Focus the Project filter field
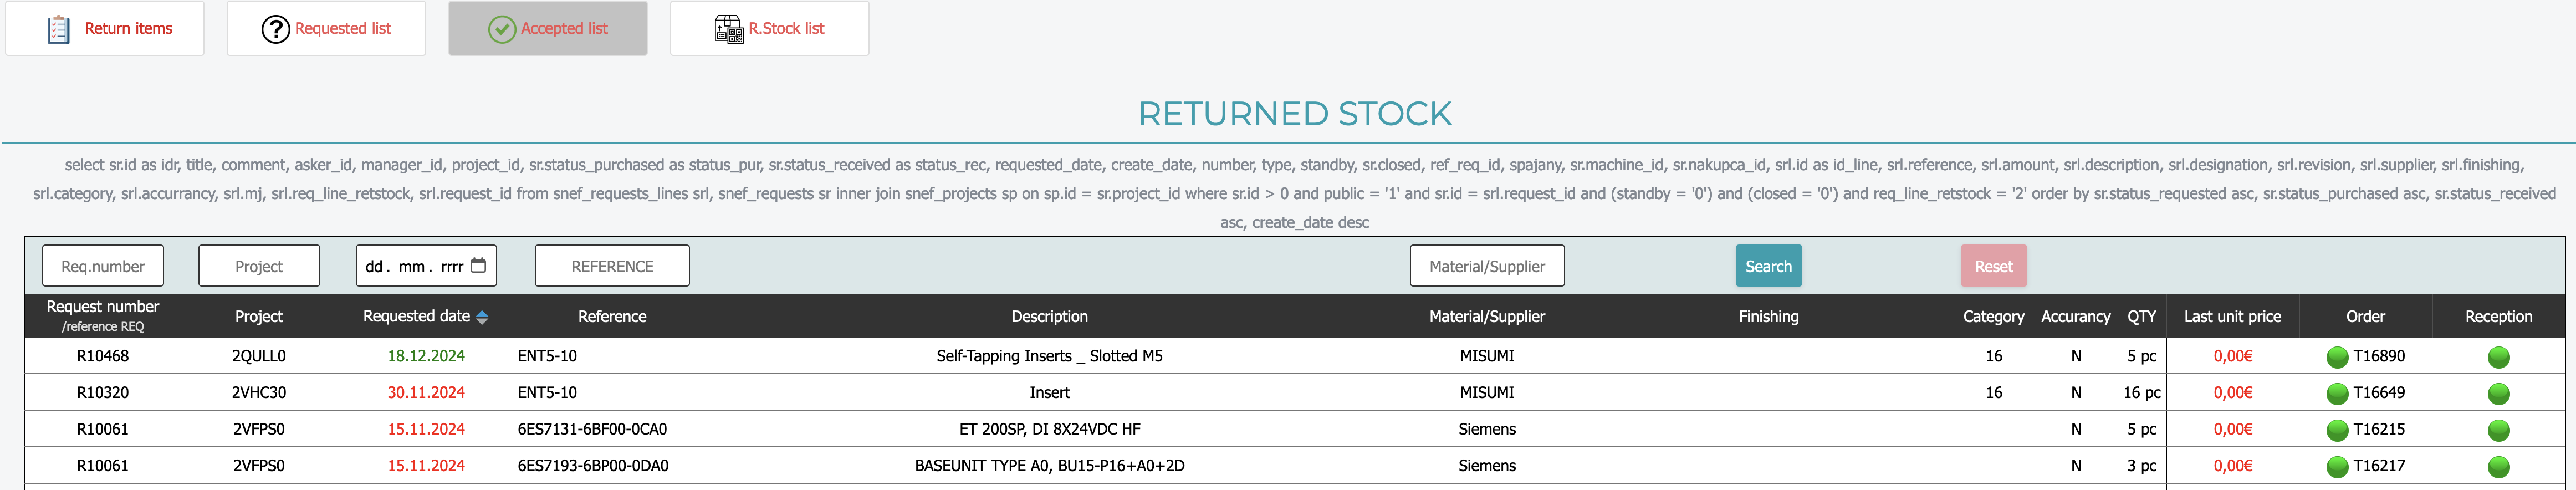Viewport: 2576px width, 490px height. pos(259,267)
